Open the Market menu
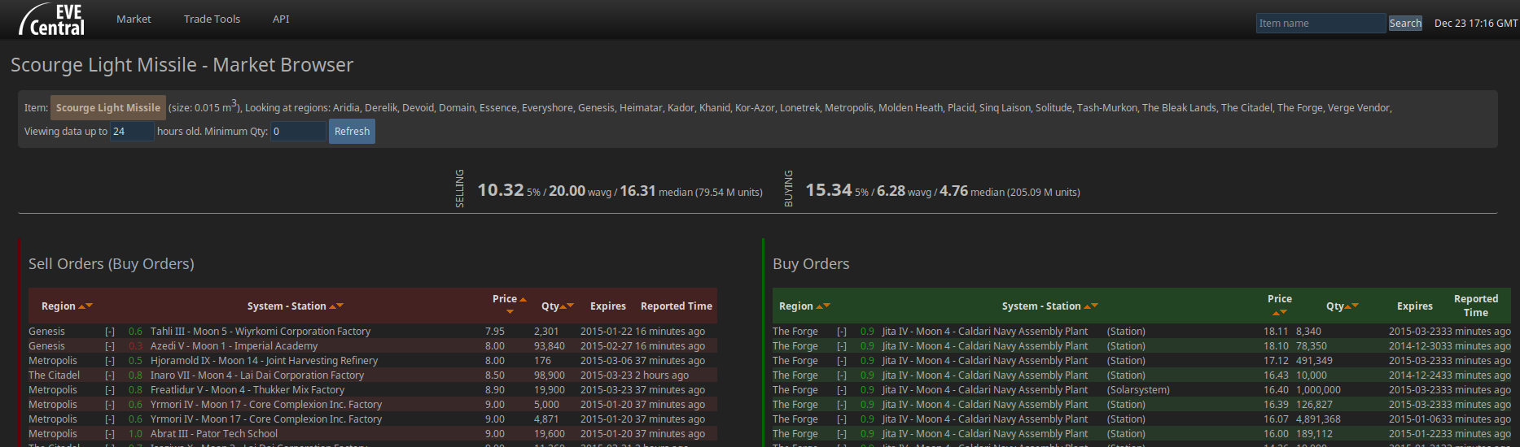 [x=134, y=19]
